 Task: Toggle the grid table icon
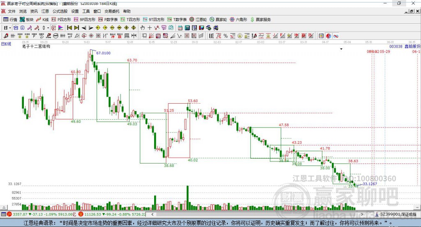pyautogui.click(x=321, y=36)
